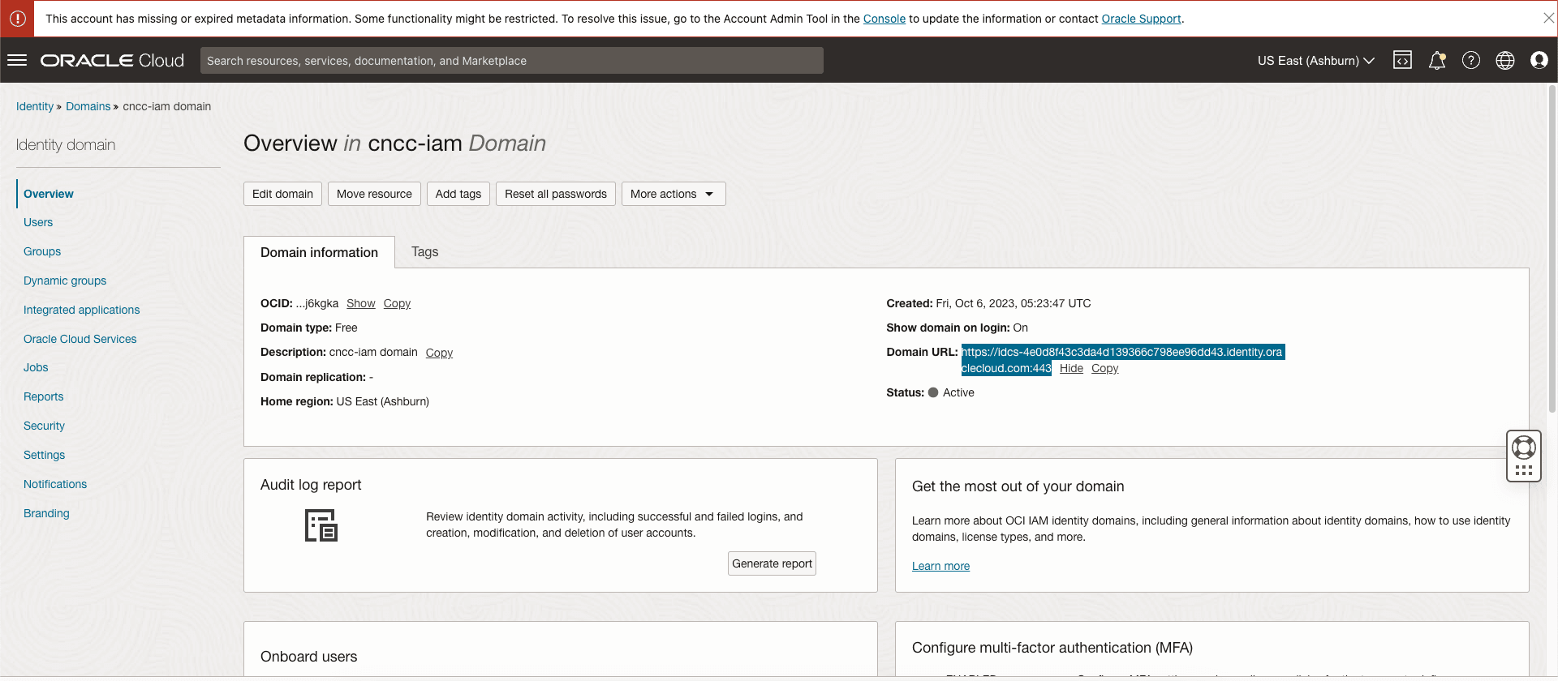Expand the More actions dropdown
This screenshot has width=1558, height=681.
coord(674,194)
